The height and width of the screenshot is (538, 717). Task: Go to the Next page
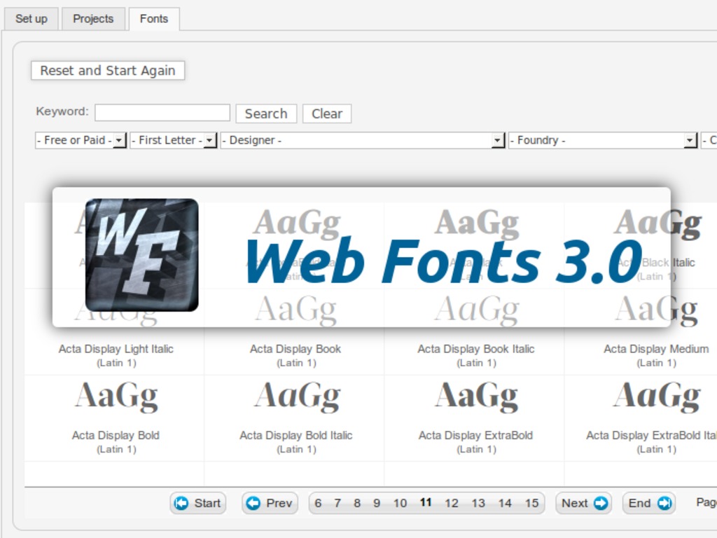click(583, 503)
